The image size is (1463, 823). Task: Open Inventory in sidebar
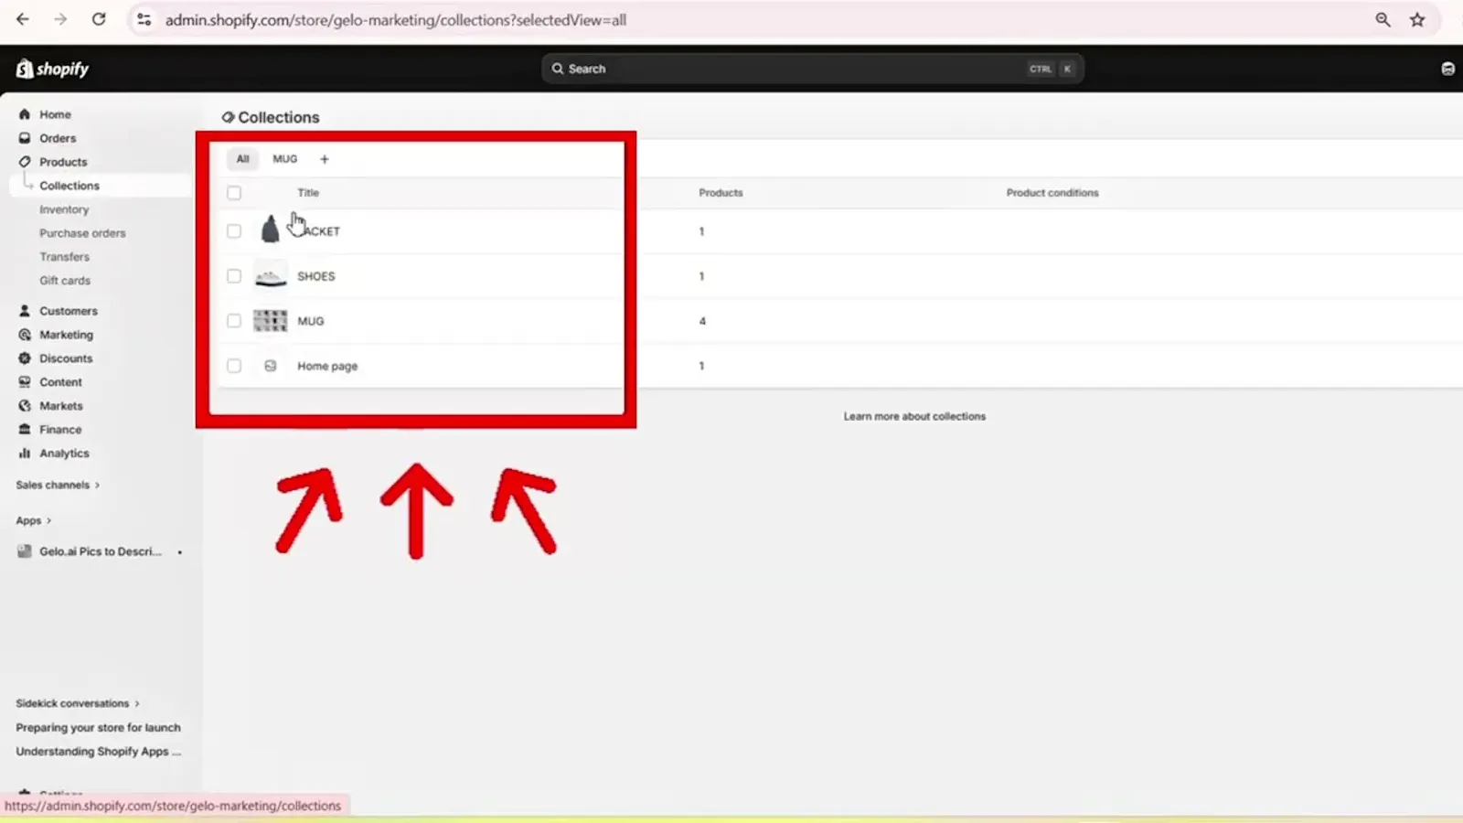(64, 209)
